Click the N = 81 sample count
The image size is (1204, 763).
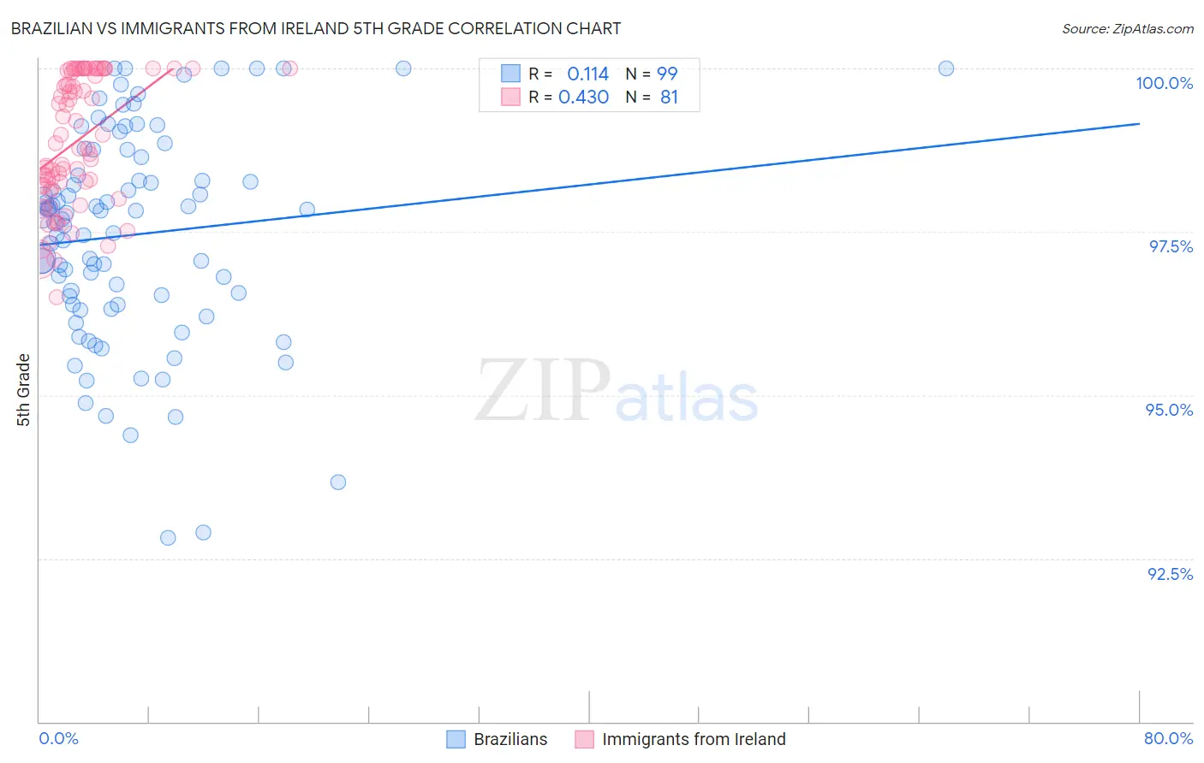pyautogui.click(x=652, y=97)
